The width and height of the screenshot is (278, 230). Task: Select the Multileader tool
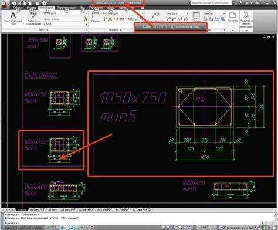coord(156,16)
